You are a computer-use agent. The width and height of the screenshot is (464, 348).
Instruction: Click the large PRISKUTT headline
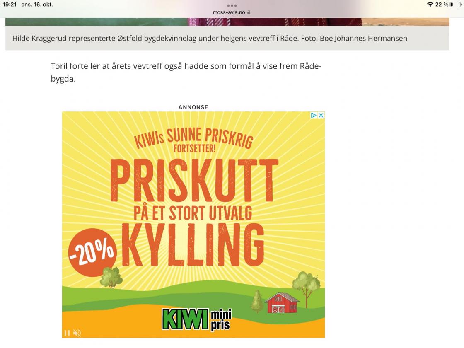(194, 181)
